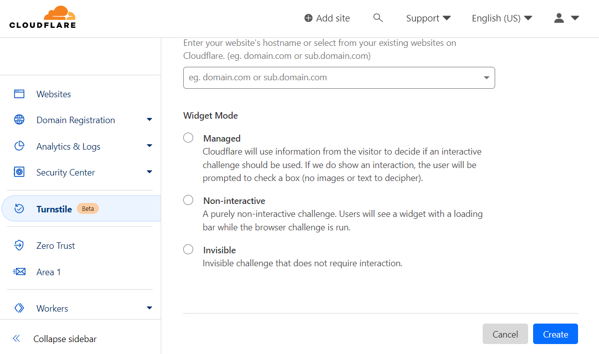Open the account profile menu
The width and height of the screenshot is (599, 354).
pos(566,18)
